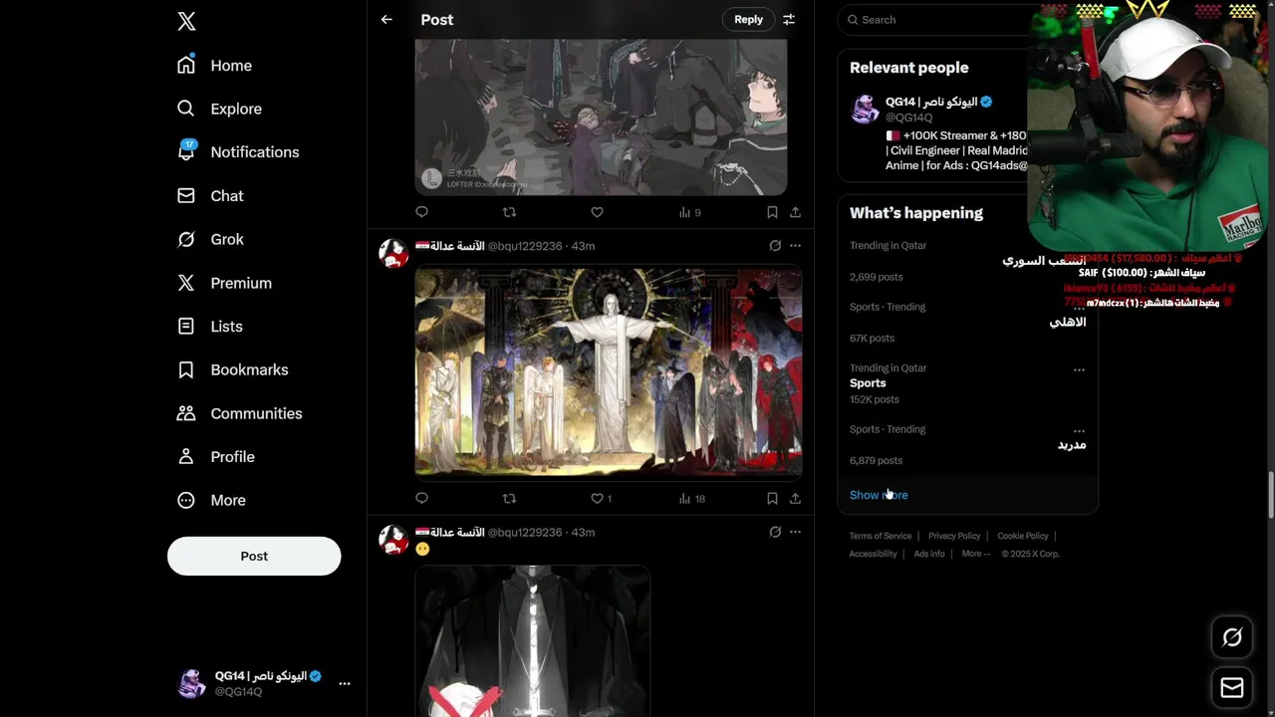
Task: Click Grok icon on first @bqu1229236 reply
Action: click(775, 245)
